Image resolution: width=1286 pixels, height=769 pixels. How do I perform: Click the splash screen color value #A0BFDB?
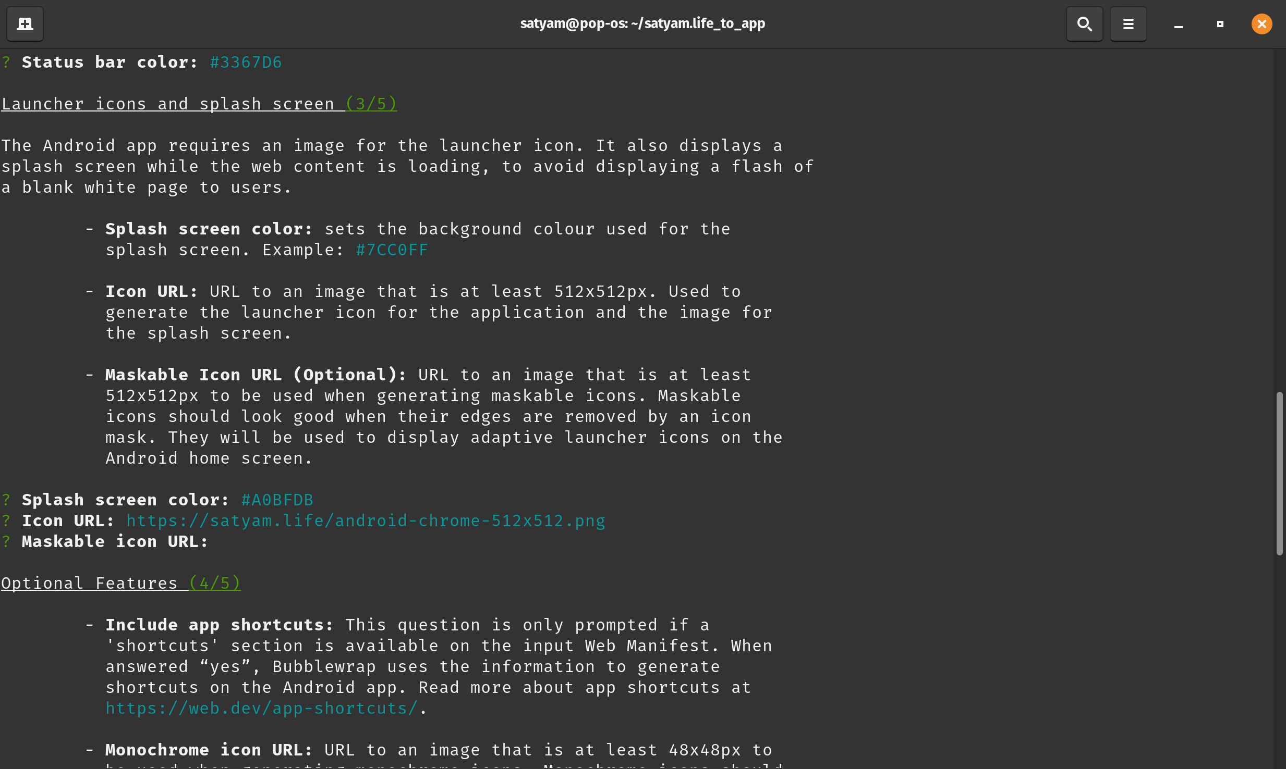click(277, 500)
